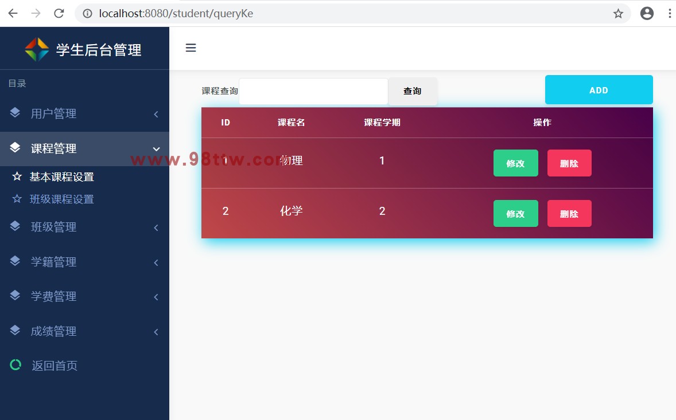Click layers icon beside 学费管理
Screen dimensions: 676x420
(15, 295)
